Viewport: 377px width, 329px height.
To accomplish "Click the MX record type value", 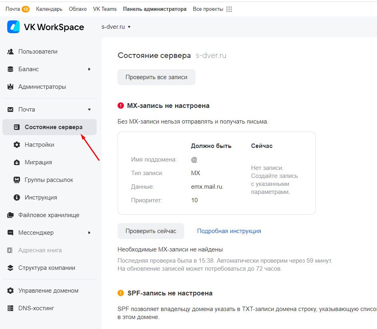I will pos(195,173).
